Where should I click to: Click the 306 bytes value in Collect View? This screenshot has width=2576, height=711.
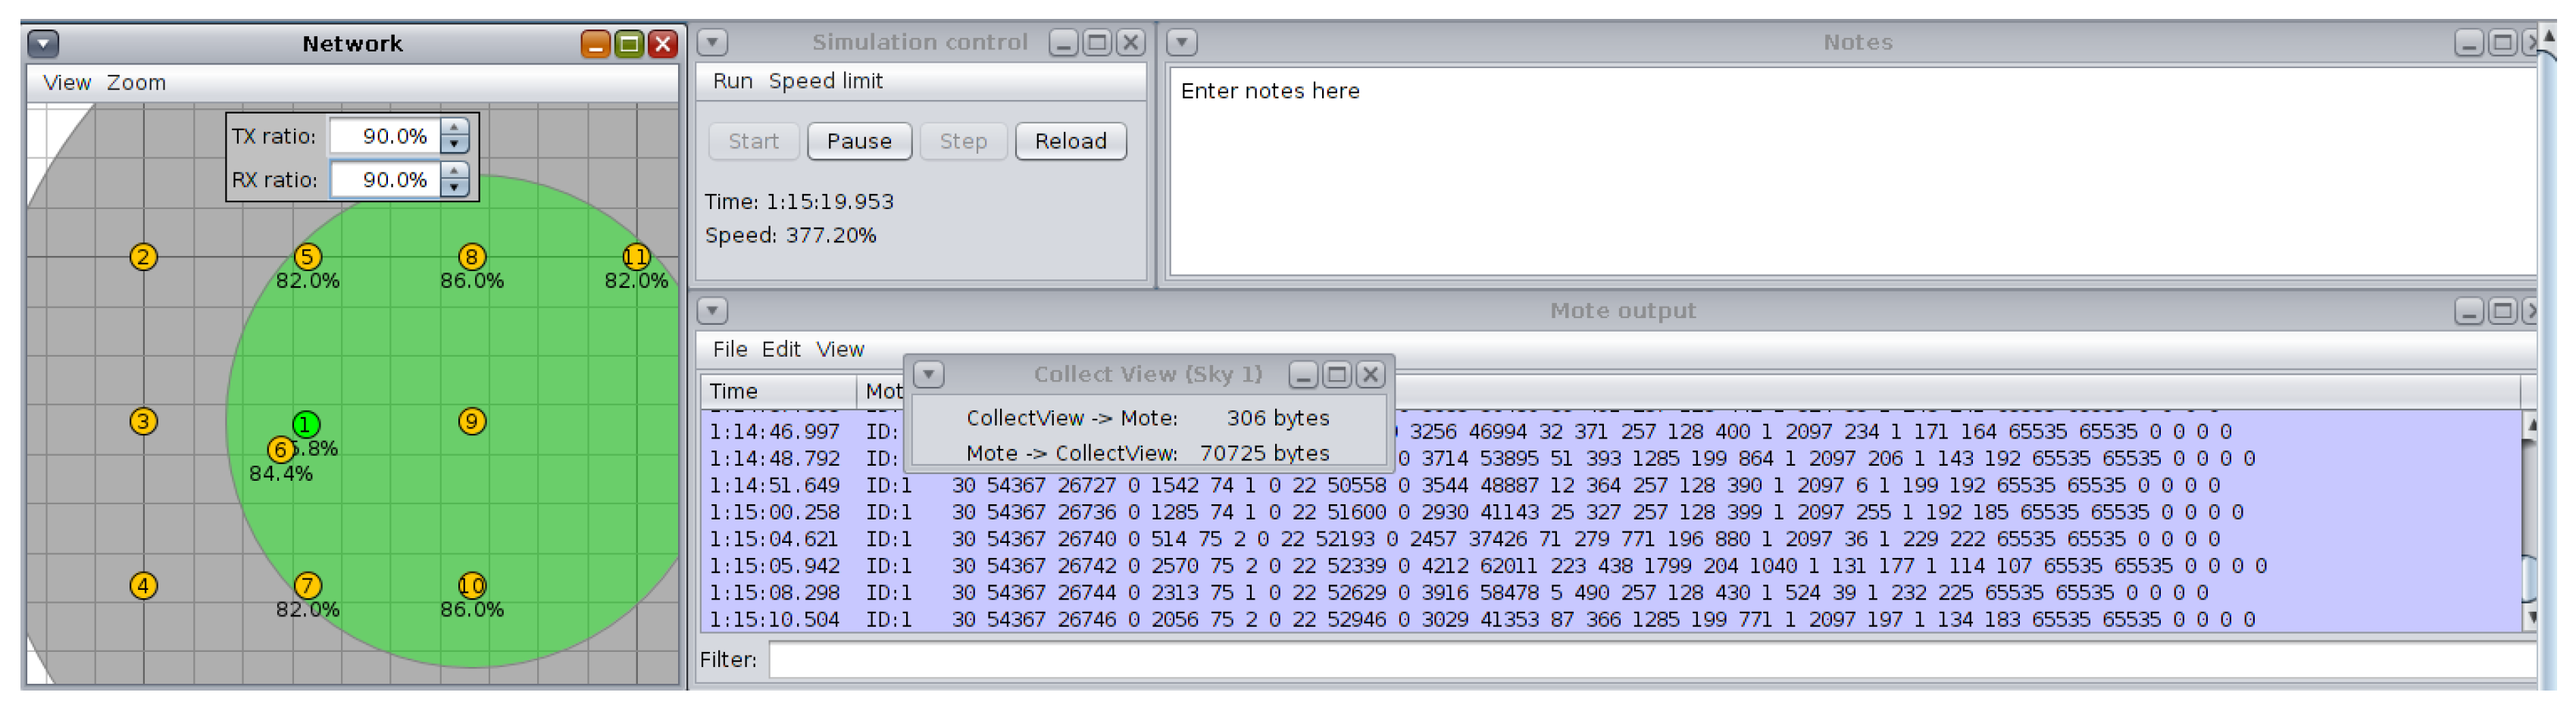pyautogui.click(x=1278, y=419)
